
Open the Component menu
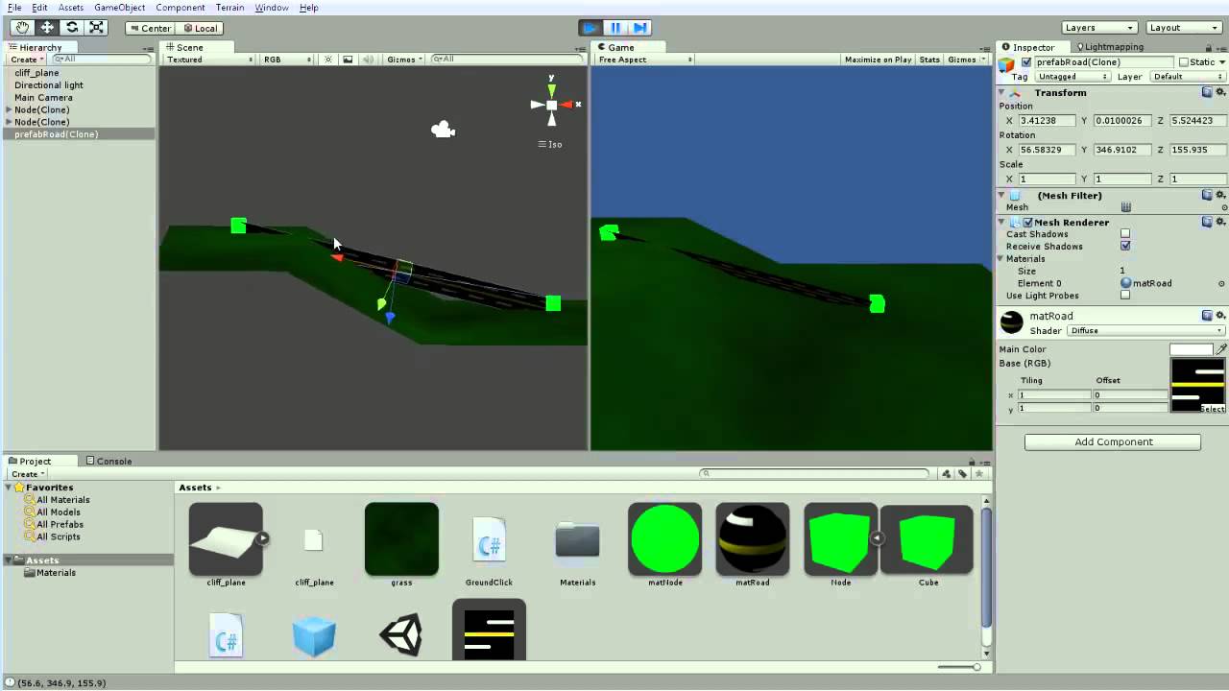(181, 8)
